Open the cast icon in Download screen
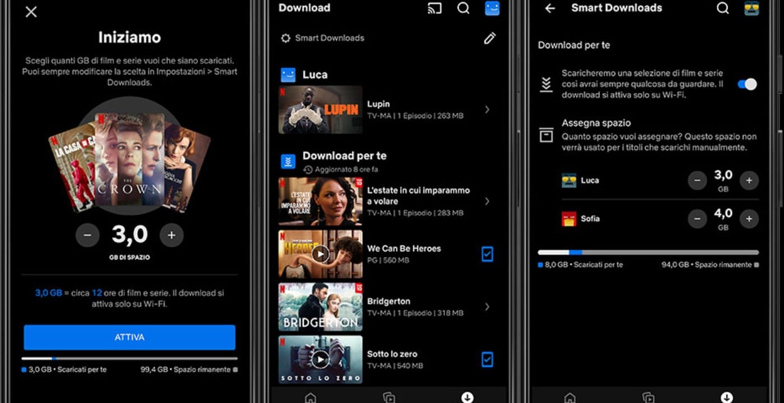Image resolution: width=784 pixels, height=403 pixels. (434, 8)
